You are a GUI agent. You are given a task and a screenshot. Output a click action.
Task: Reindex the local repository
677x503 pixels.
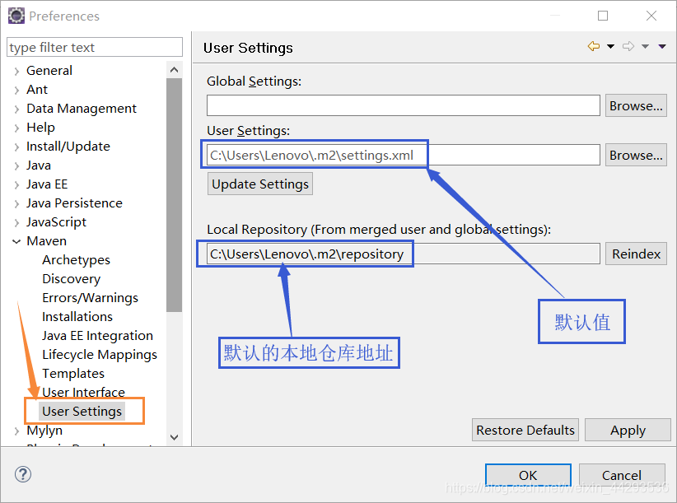[636, 254]
